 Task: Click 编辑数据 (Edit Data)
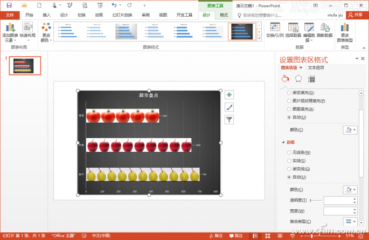coord(309,32)
